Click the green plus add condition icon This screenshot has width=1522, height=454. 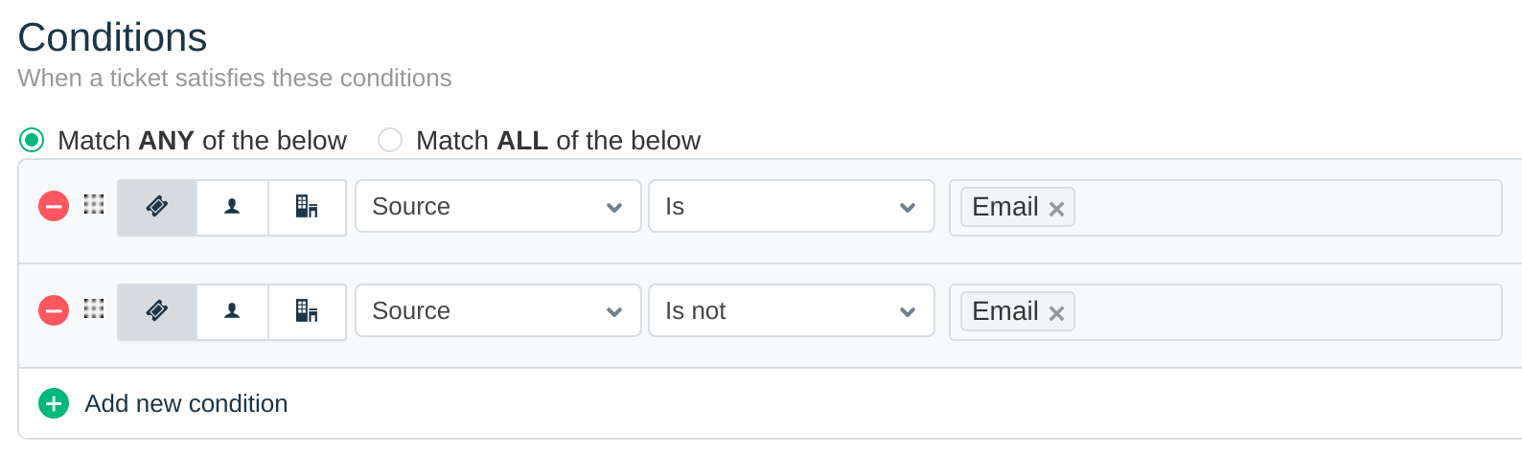[x=54, y=403]
